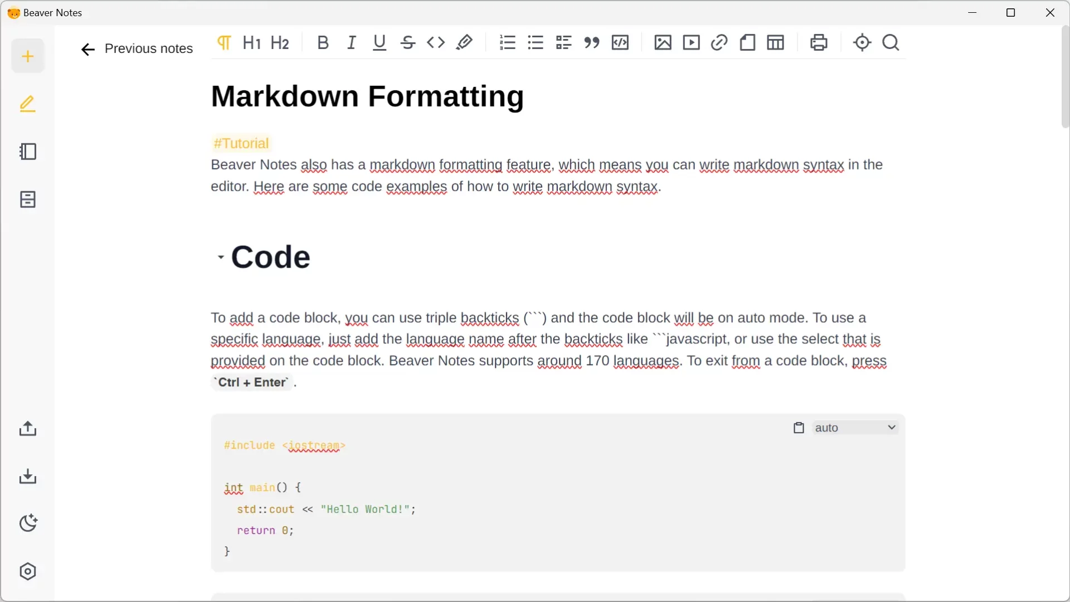Click the H1 heading toolbar item
Screen dimensions: 1070x602
point(251,42)
